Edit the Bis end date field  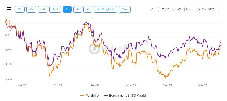tap(206, 9)
